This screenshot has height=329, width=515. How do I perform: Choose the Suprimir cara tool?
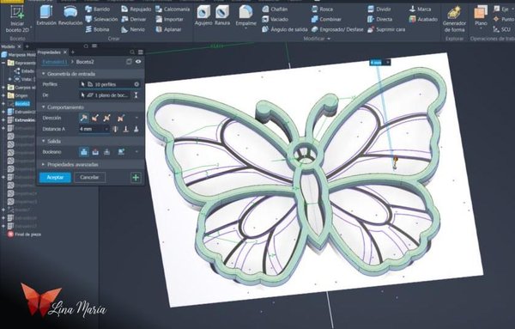pos(386,29)
